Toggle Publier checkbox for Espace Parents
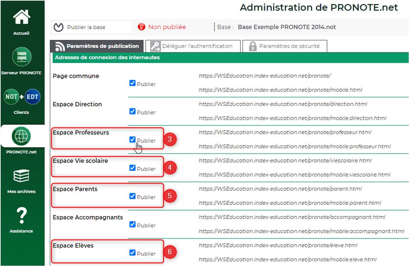The width and height of the screenshot is (409, 266). pyautogui.click(x=132, y=196)
